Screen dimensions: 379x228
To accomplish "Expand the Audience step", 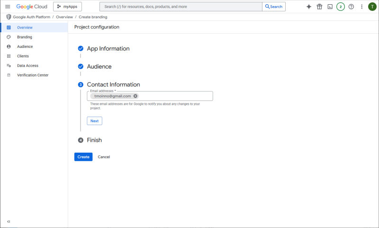I will (x=99, y=66).
